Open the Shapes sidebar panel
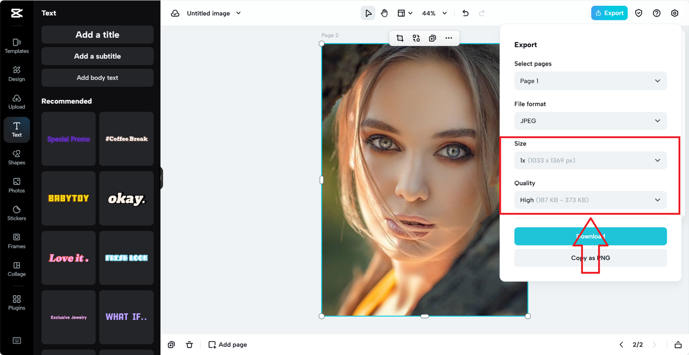This screenshot has width=689, height=355. coord(17,157)
